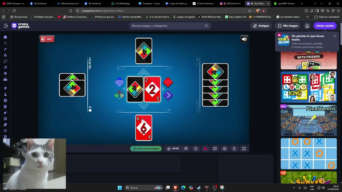342x192 pixels.
Task: Open recently played clock icon in sidebar
Action: coord(5,43)
